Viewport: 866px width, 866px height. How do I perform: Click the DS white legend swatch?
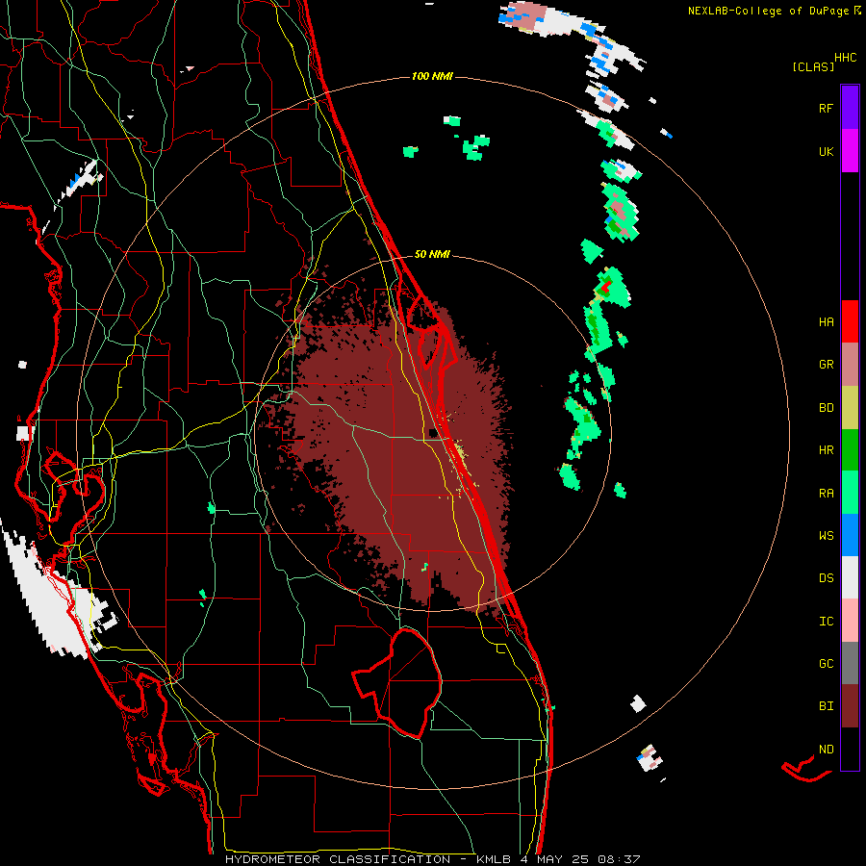(x=850, y=577)
